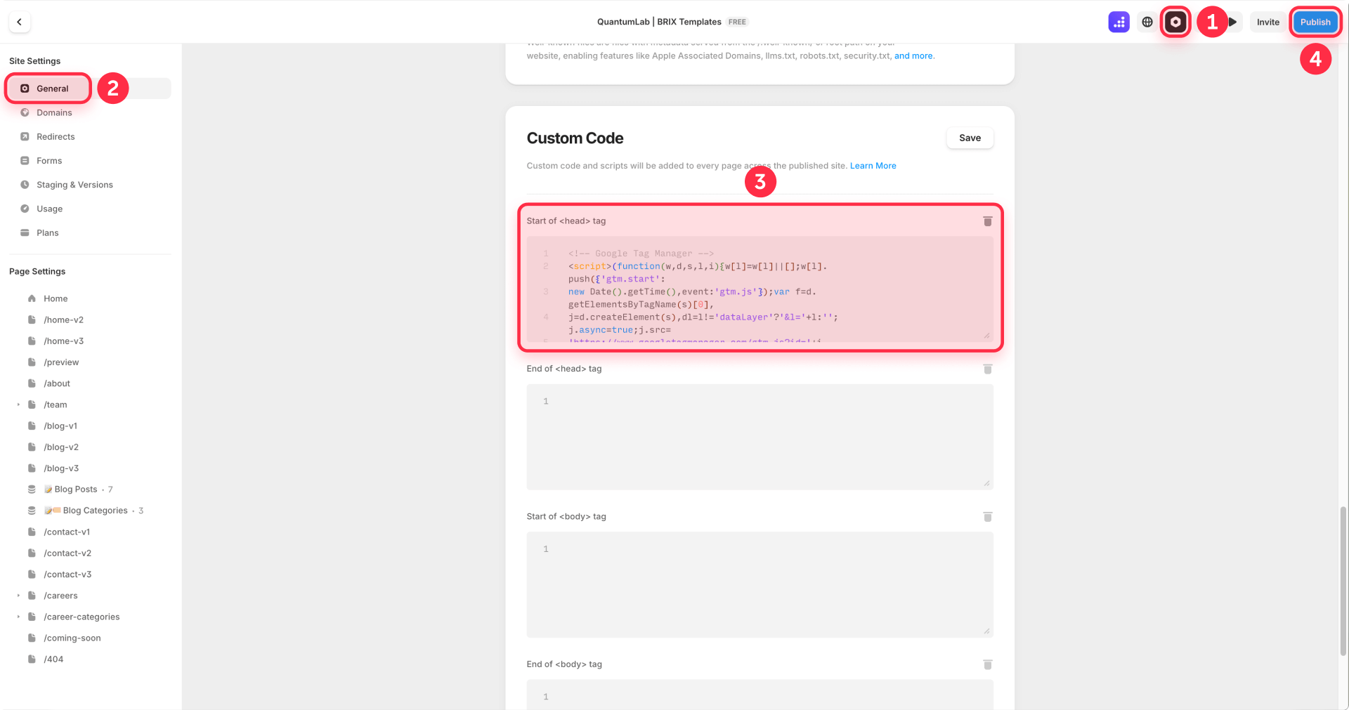Open the Redirects settings section
The height and width of the screenshot is (710, 1349).
click(56, 136)
